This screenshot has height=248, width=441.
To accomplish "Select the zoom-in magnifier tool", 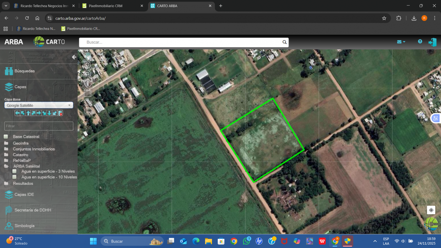I will tap(87, 64).
